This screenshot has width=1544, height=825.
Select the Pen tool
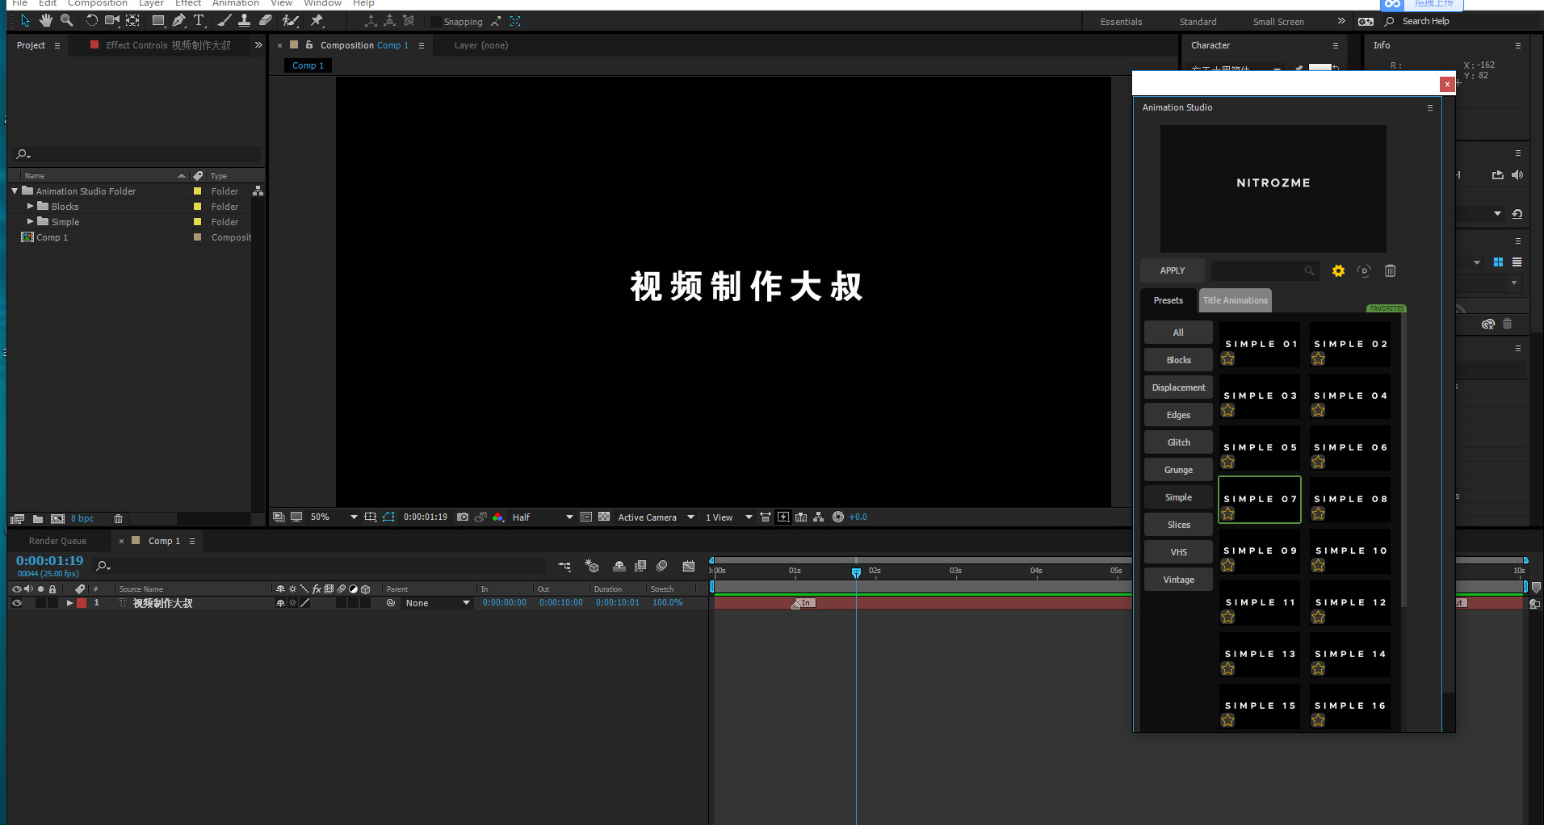[178, 20]
